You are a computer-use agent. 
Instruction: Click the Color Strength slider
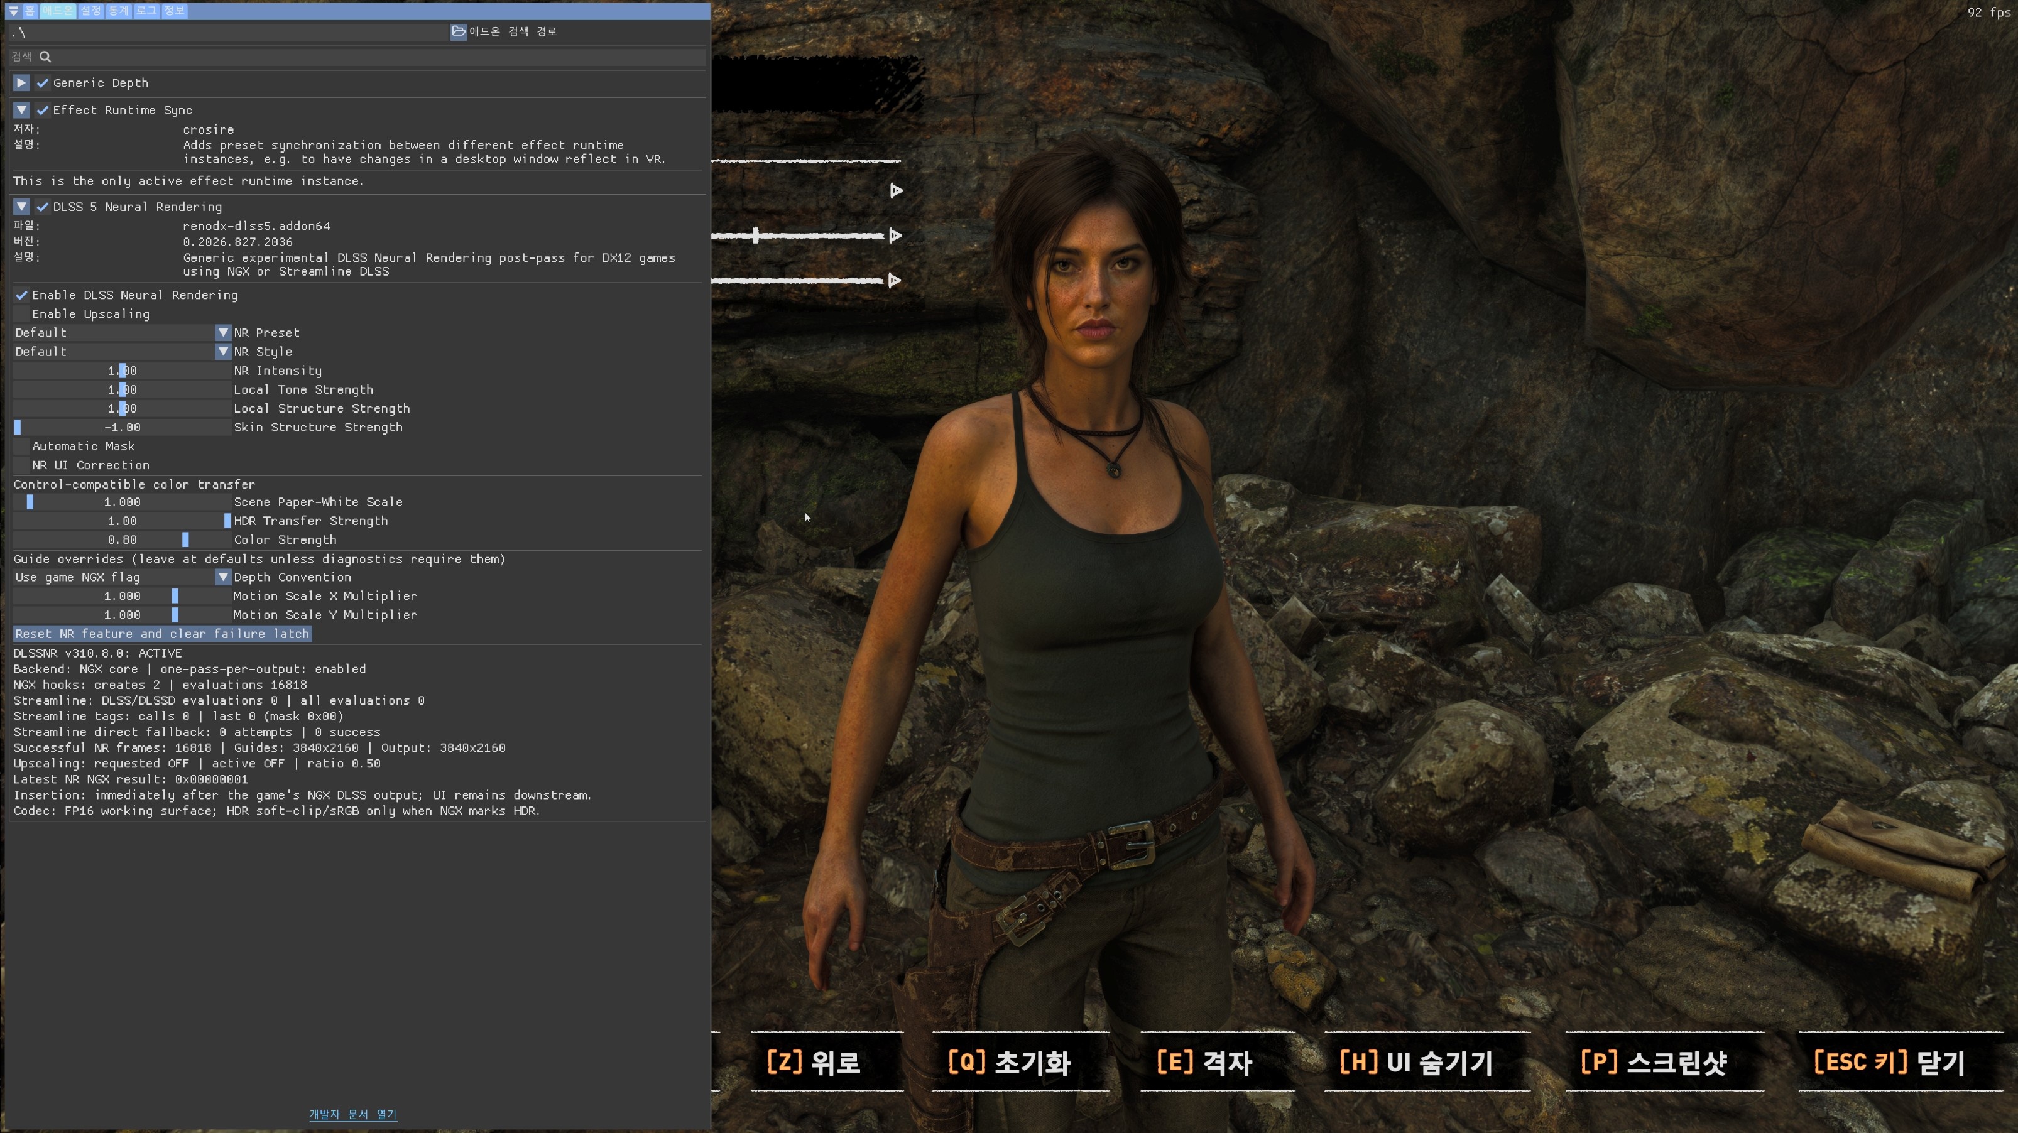point(123,540)
